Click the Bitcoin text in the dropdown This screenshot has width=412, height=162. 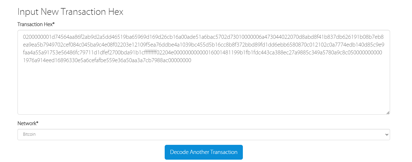pyautogui.click(x=29, y=134)
